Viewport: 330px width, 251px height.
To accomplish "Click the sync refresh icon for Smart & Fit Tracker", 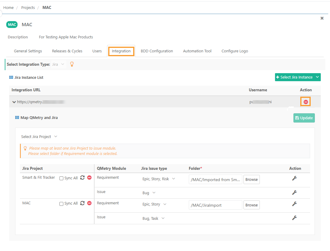I will [x=83, y=178].
